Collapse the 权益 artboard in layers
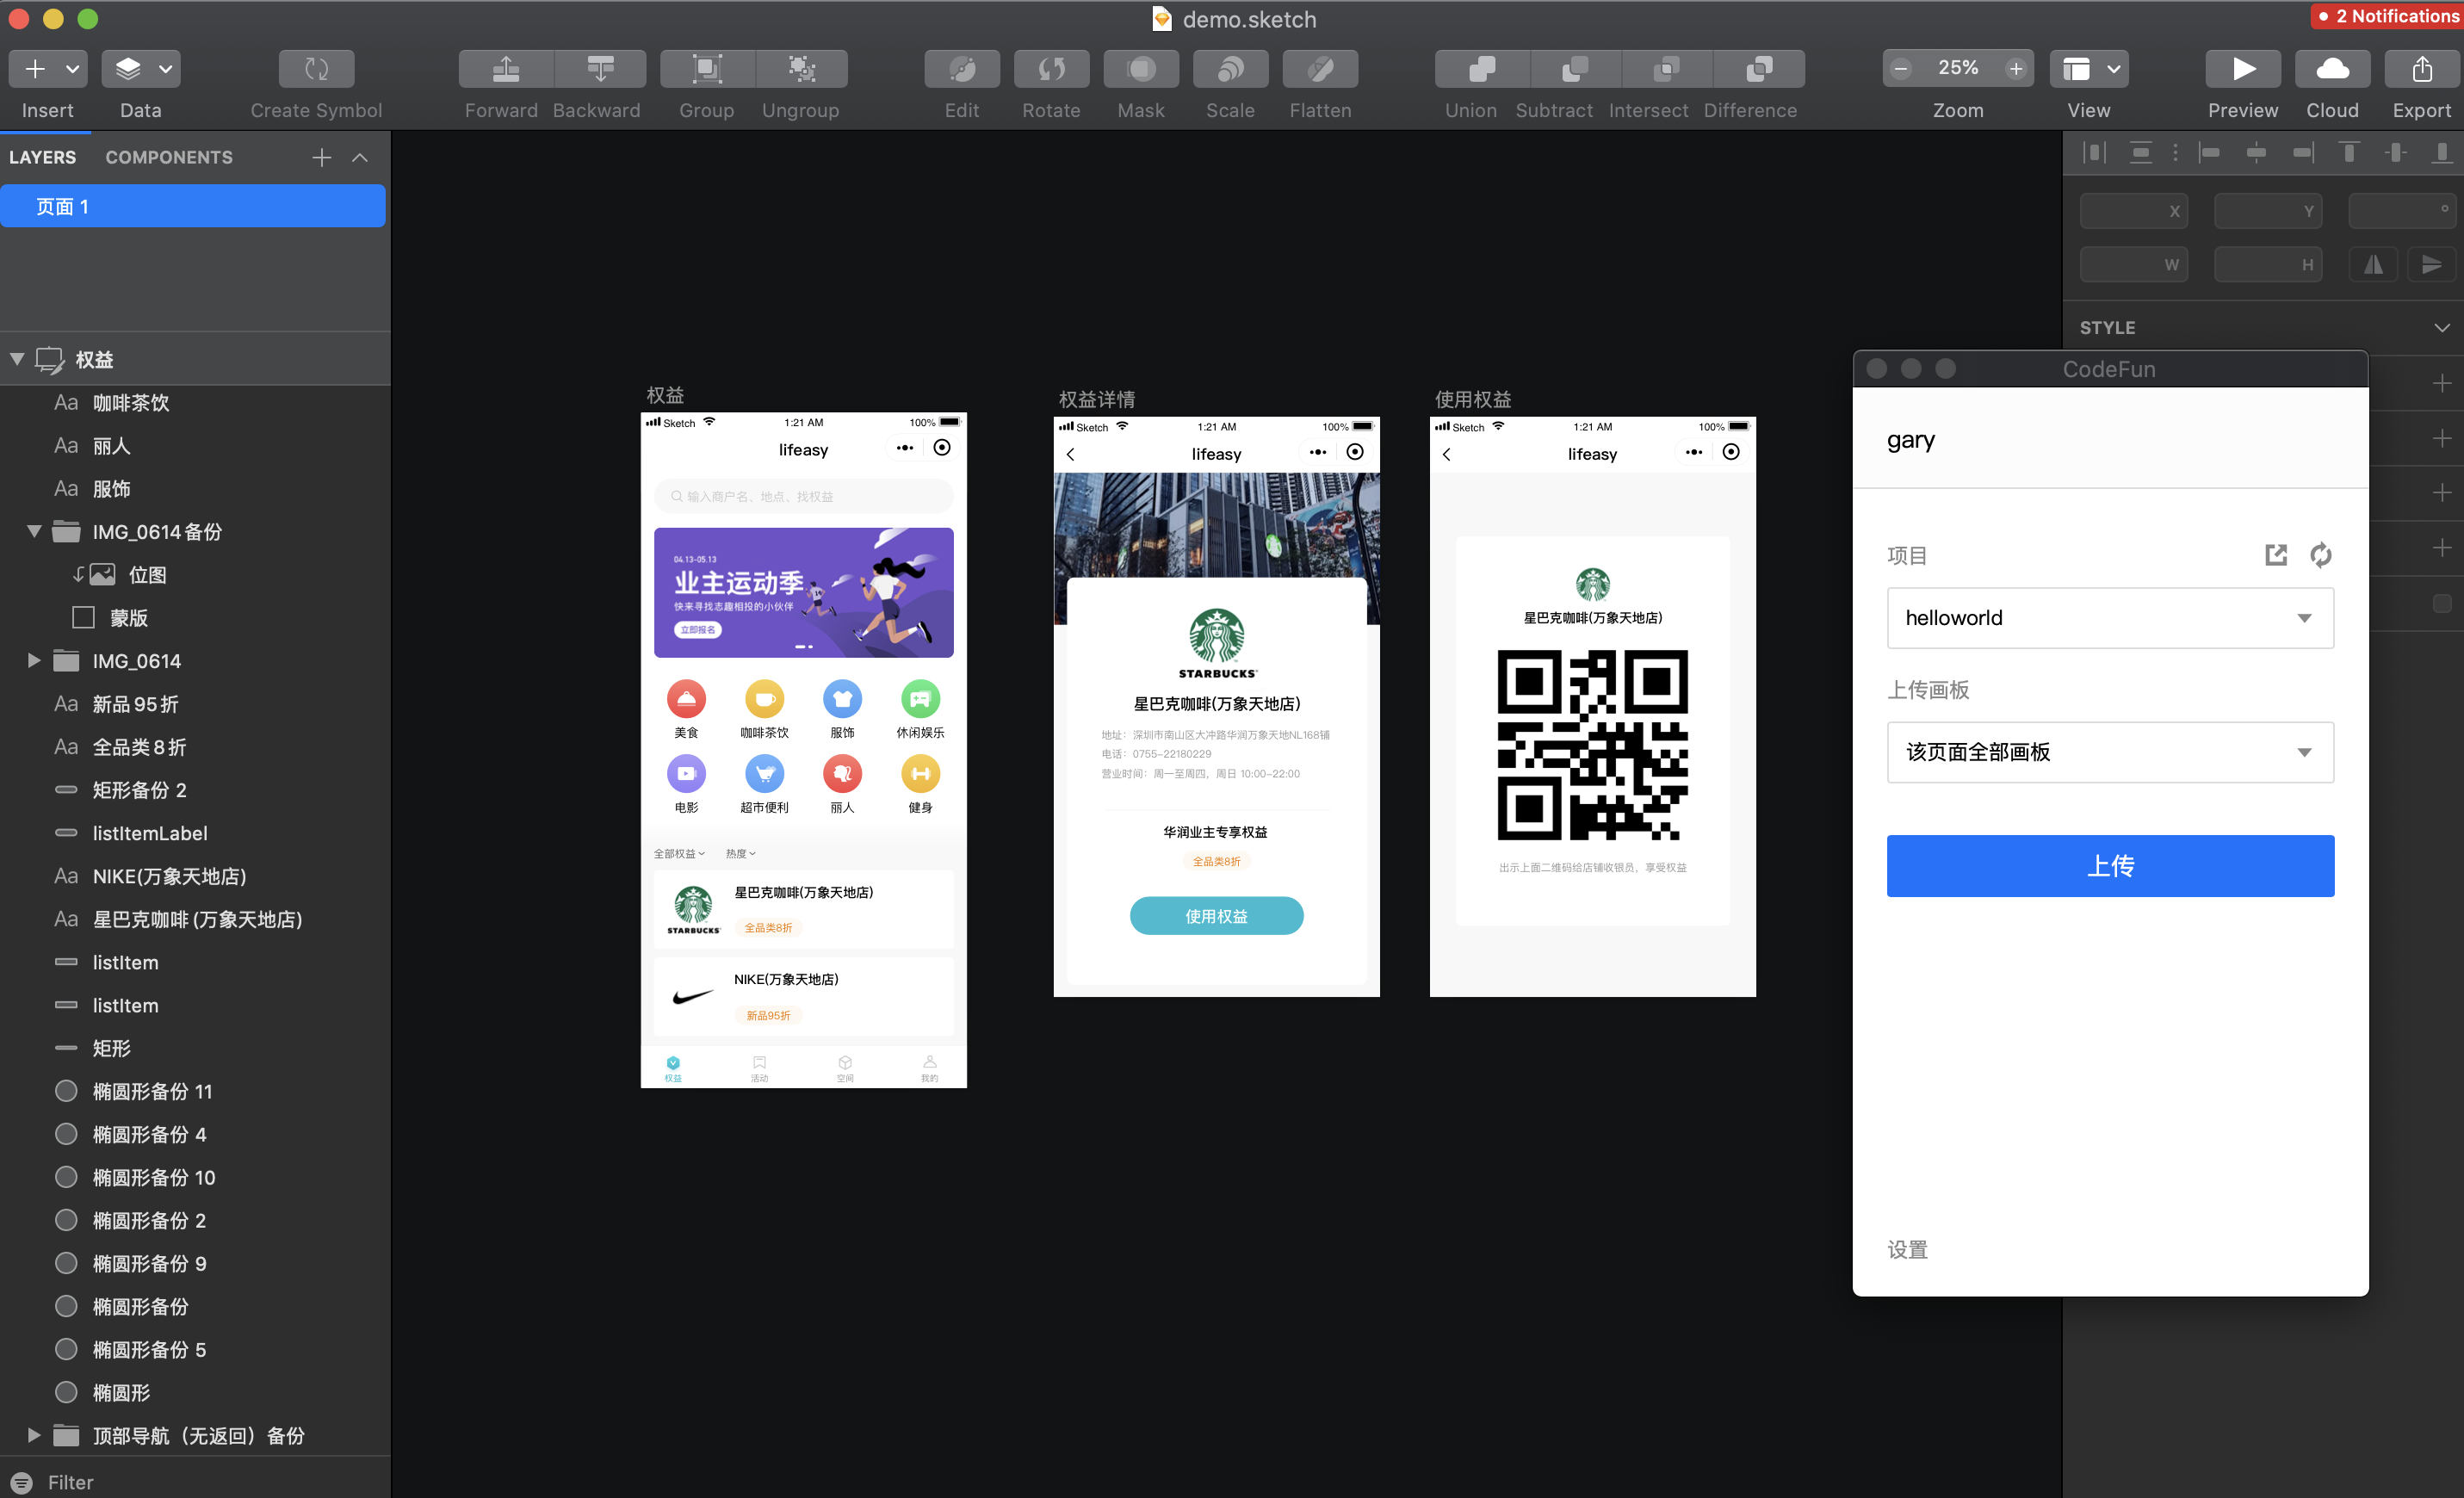This screenshot has height=1498, width=2464. pos(17,359)
